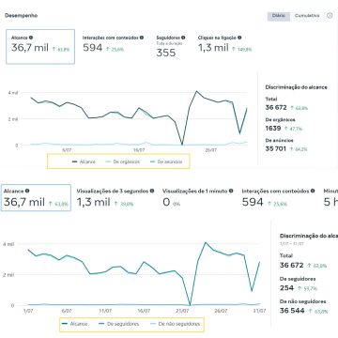Viewport: 338px width, 338px height.
Task: Click the 21/07 date label on the chart axis
Action: [x=182, y=311]
